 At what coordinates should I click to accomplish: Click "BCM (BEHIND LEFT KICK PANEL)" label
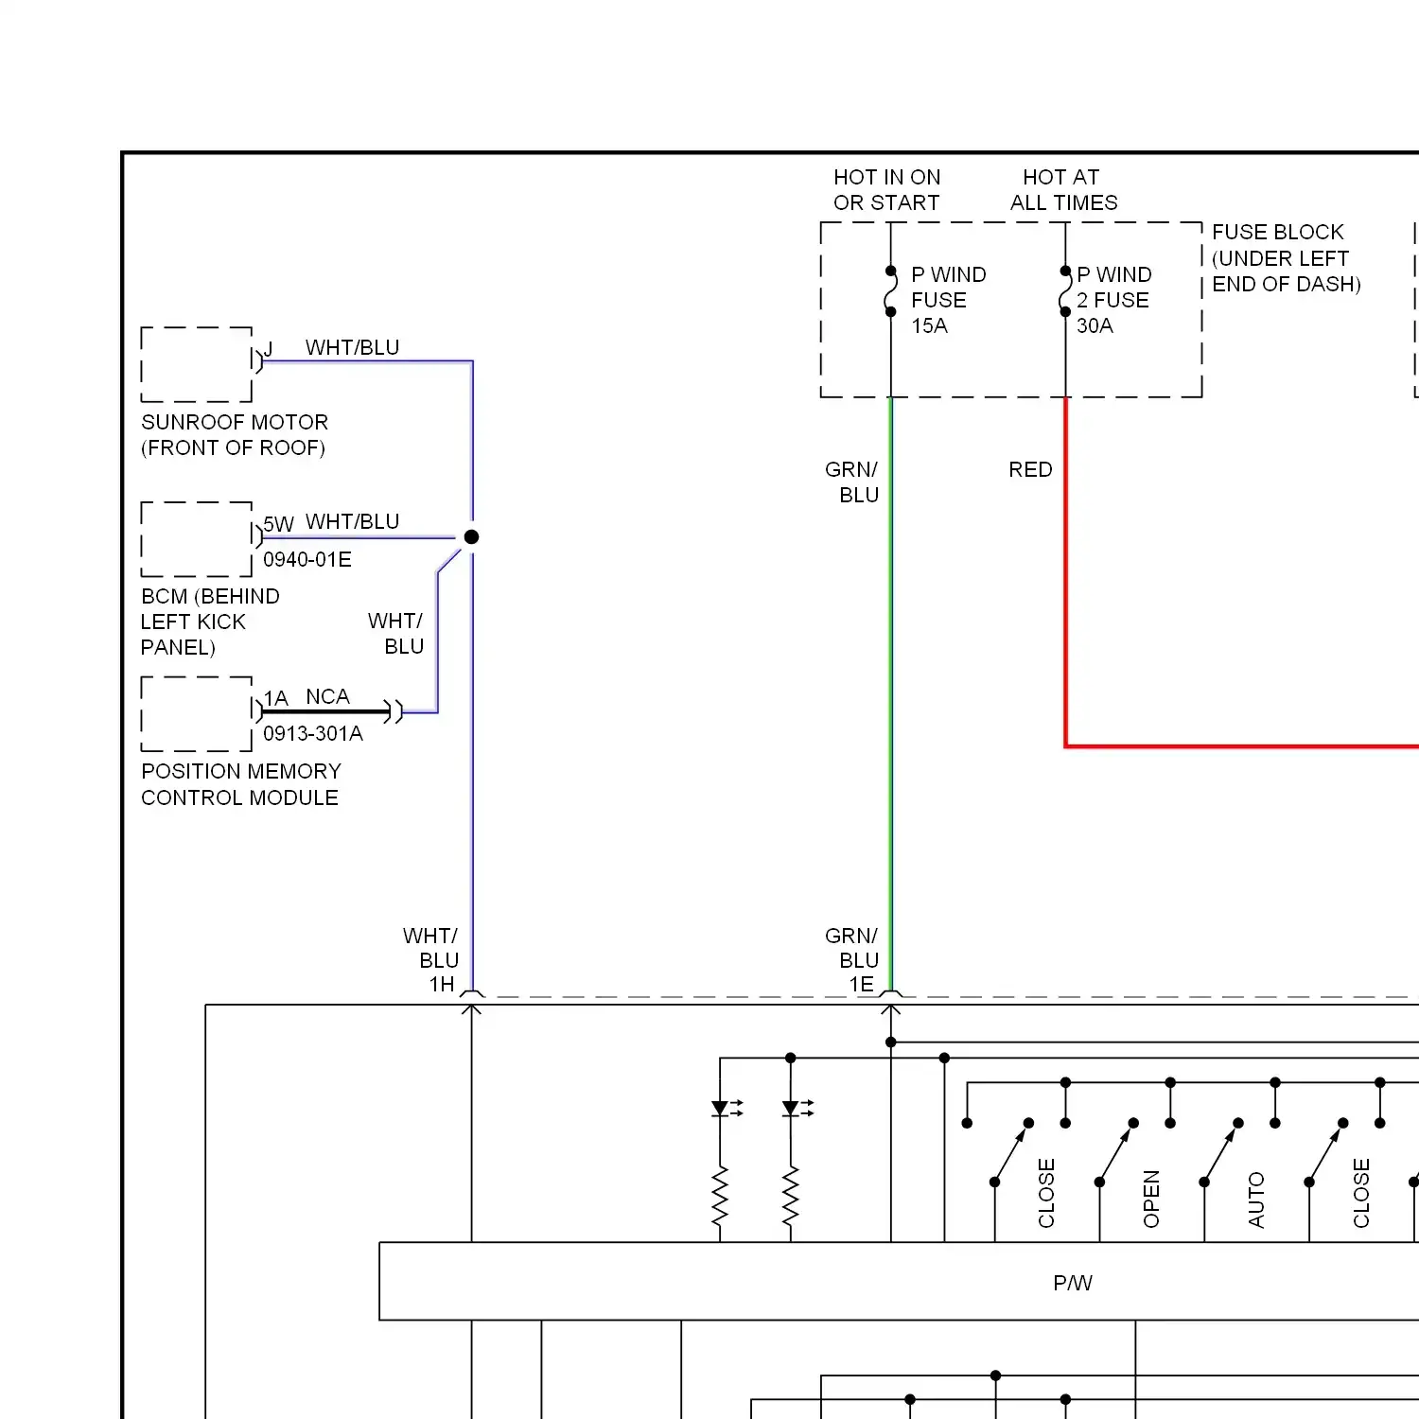(x=210, y=622)
